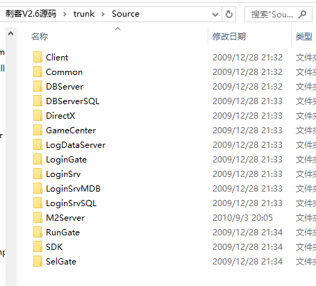
Task: Select the DBServerSQL folder icon
Action: click(38, 101)
